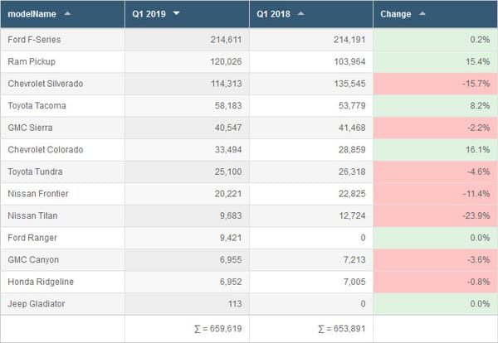Click the 0.2% change cell

coord(435,40)
